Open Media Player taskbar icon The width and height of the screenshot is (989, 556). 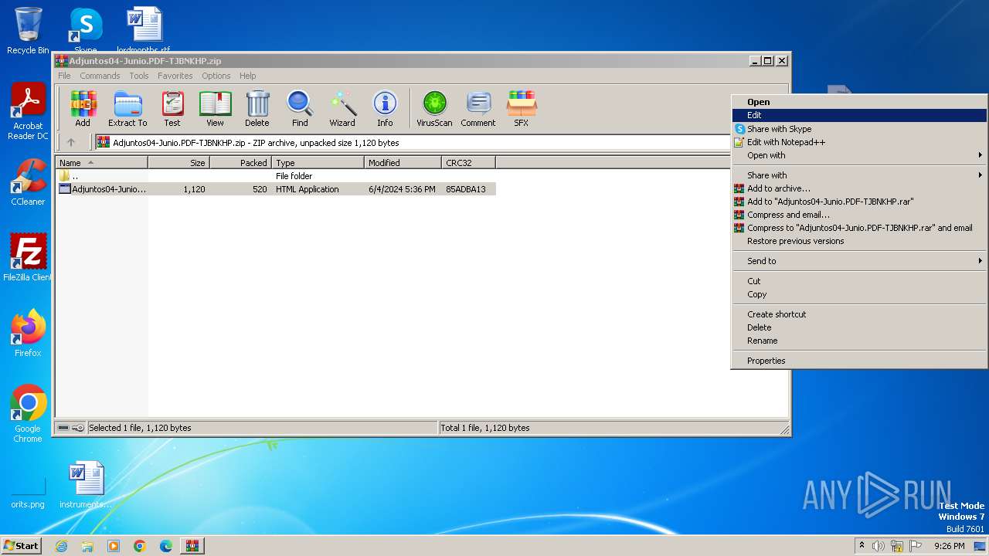click(x=114, y=546)
